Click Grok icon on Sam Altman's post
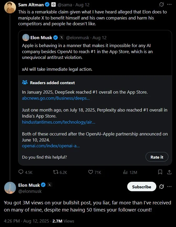Screen dimensions: 176x227 pyautogui.click(x=162, y=5)
